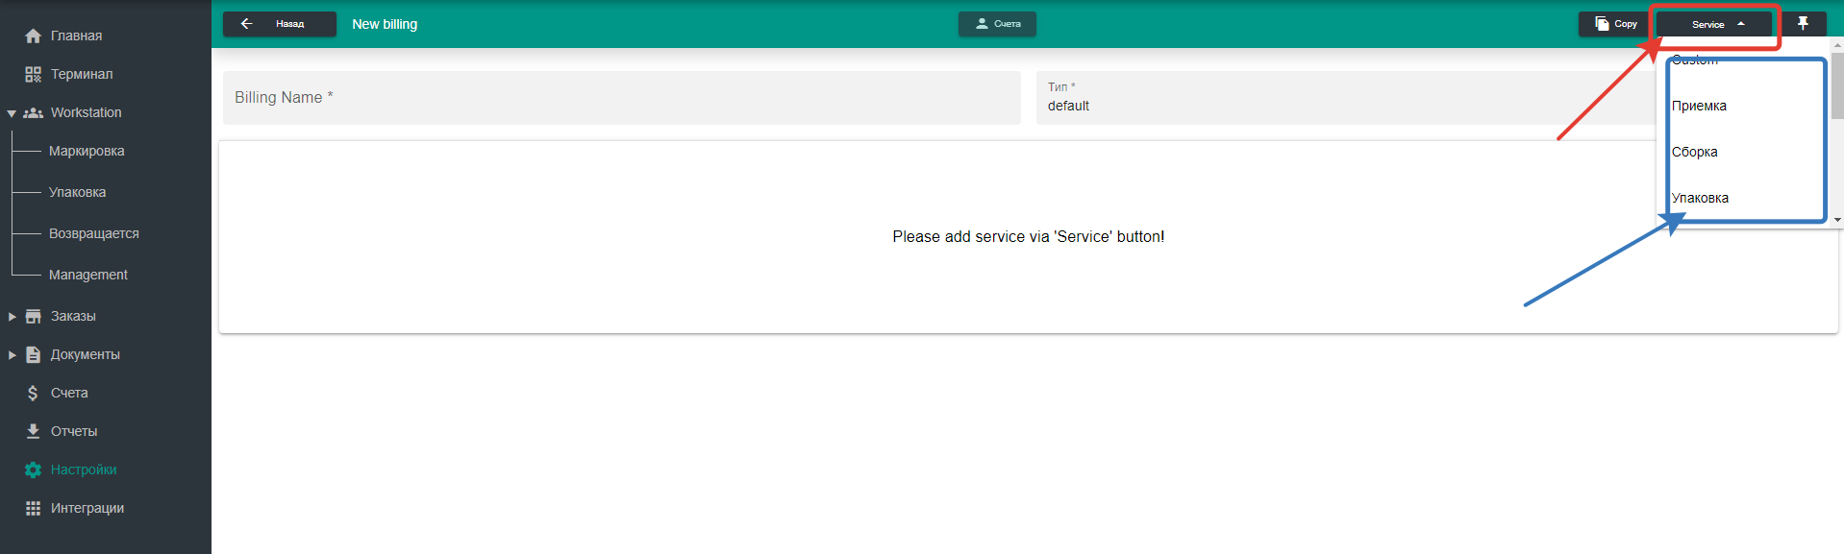Open the Service dropdown caret
Viewport: 1844px width, 554px height.
tap(1741, 24)
